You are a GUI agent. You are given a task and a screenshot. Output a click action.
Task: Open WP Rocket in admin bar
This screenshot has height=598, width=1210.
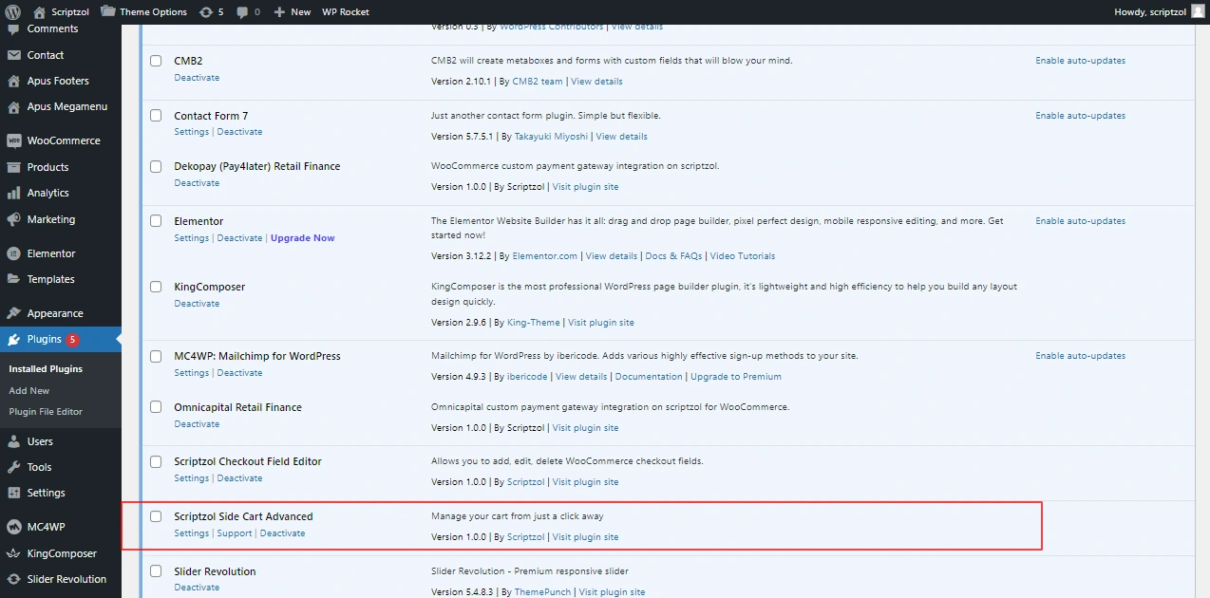click(x=346, y=11)
